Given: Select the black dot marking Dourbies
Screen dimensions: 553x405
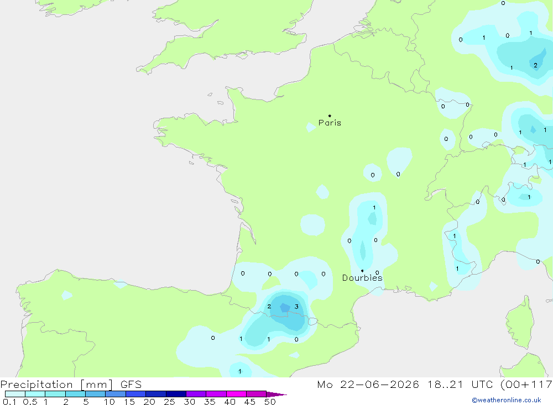Looking at the screenshot, I should 362,271.
